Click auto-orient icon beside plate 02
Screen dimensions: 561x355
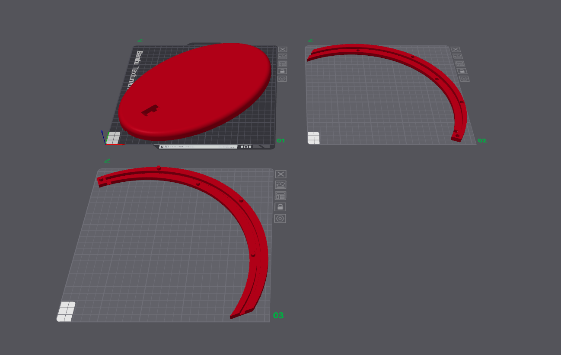tap(457, 56)
